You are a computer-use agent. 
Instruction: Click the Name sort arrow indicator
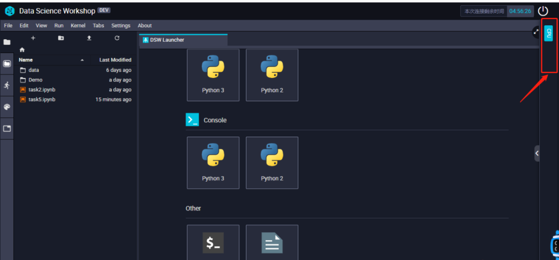coord(82,60)
